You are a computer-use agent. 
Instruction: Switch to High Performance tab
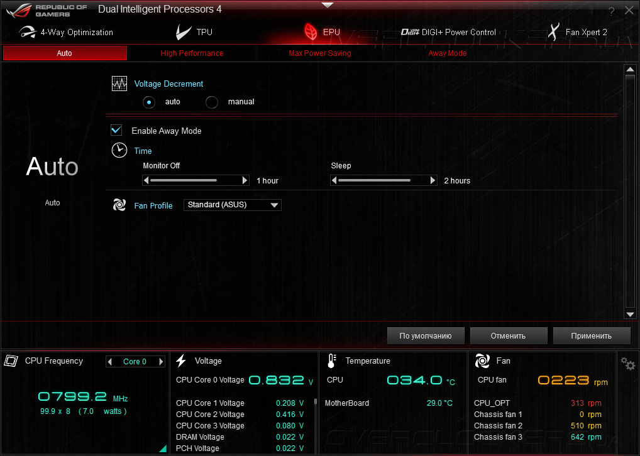click(x=192, y=53)
